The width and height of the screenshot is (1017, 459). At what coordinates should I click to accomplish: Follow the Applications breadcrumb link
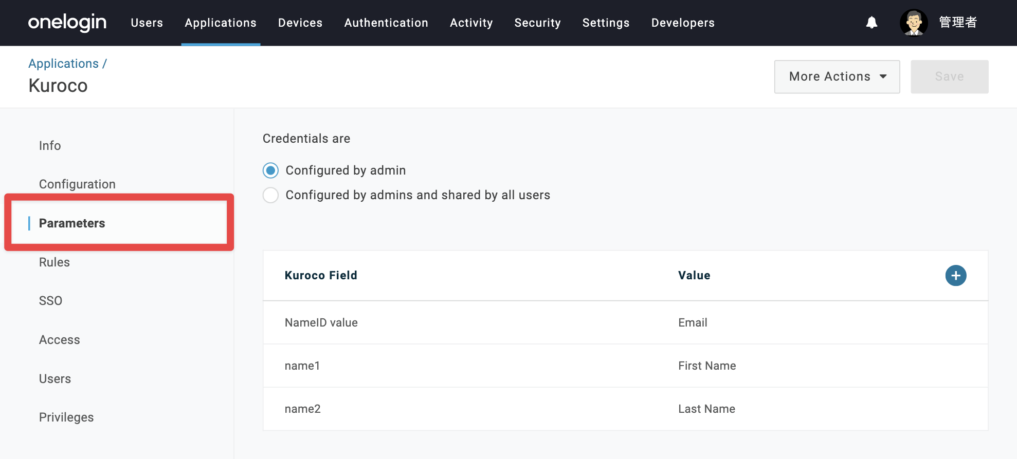(x=63, y=64)
